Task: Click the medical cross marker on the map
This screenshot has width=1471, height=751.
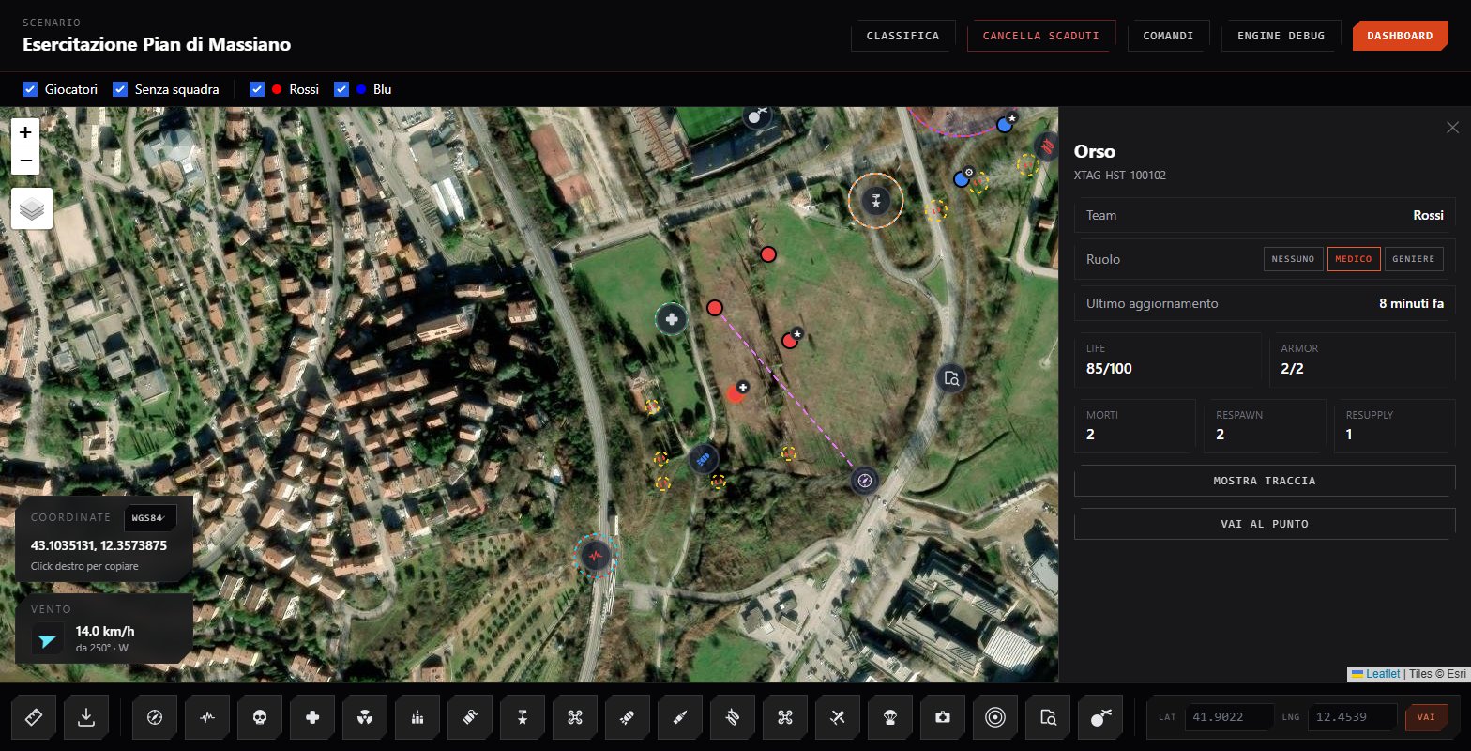Action: pos(672,320)
